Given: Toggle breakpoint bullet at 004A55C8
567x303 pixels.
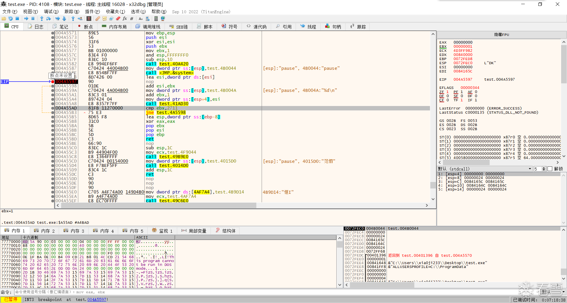Looking at the screenshot, I should click(x=53, y=157).
